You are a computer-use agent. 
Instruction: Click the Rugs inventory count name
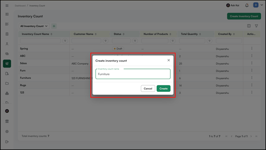[23, 85]
